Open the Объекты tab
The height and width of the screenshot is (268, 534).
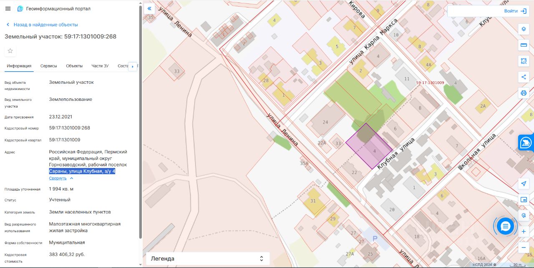74,66
